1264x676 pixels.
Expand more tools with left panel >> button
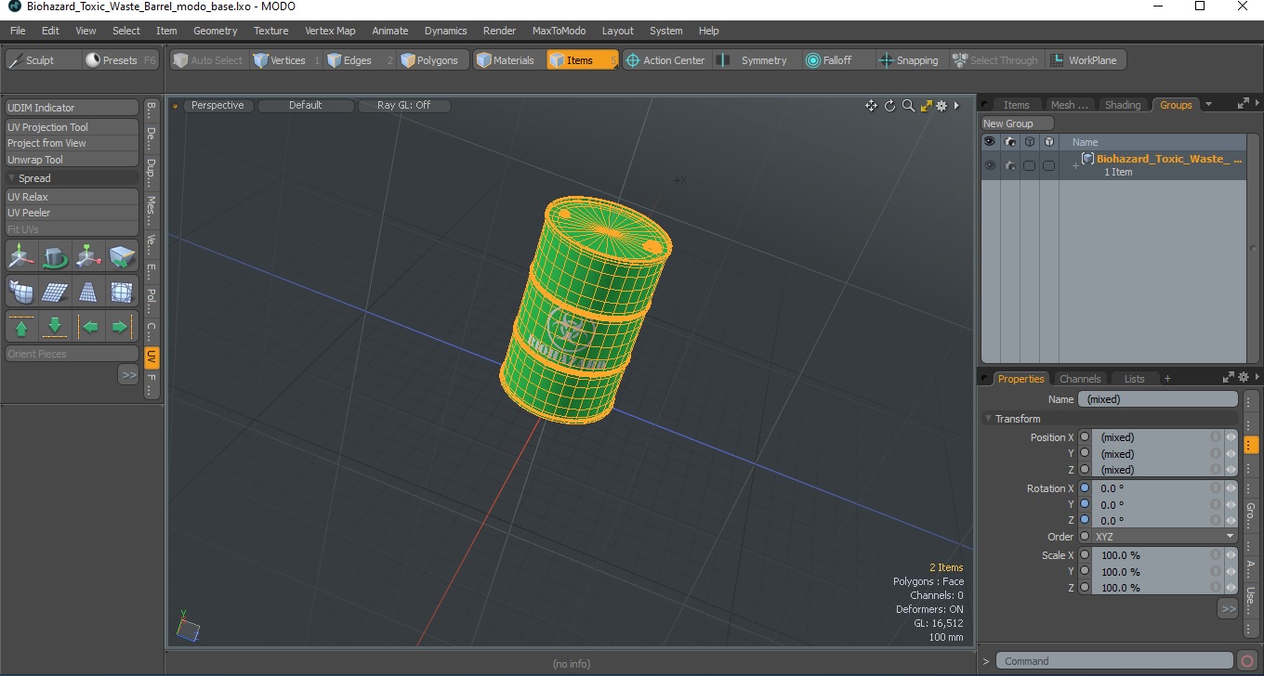point(128,374)
